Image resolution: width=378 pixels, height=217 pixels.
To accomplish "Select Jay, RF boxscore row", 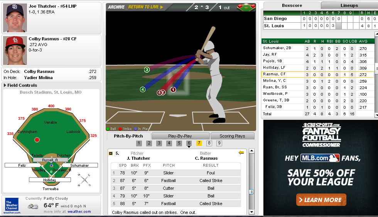I will tap(318, 55).
